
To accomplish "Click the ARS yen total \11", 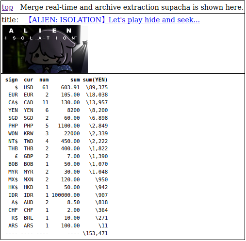I will 103,225.
